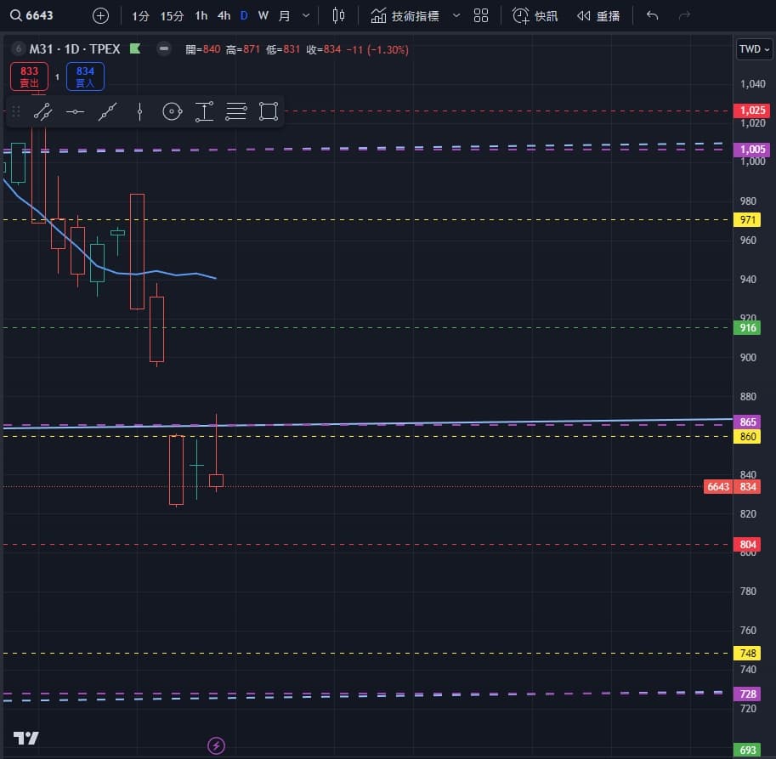The width and height of the screenshot is (776, 759).
Task: Switch to the 15分 timeframe
Action: (x=172, y=15)
